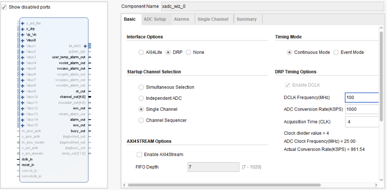Uncheck Show disabled ports checkbox

[4, 7]
